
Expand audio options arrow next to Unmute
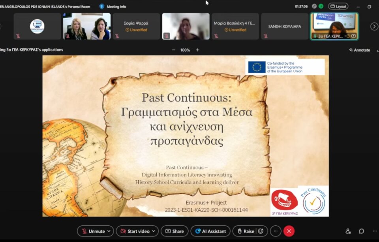(x=109, y=231)
